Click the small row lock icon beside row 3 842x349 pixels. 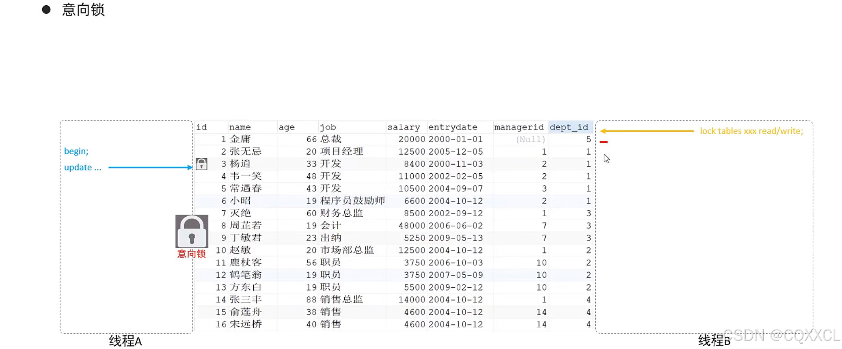[201, 164]
